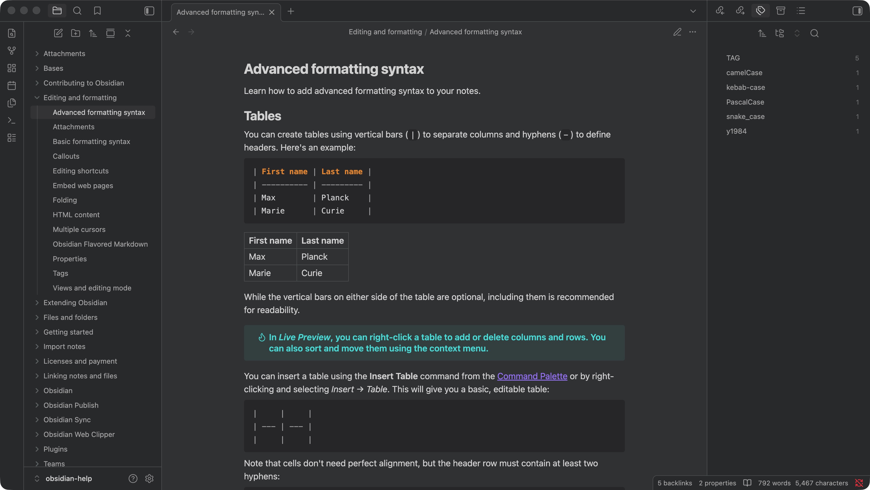Search tags in the Tags pane
Viewport: 870px width, 490px height.
(x=814, y=33)
